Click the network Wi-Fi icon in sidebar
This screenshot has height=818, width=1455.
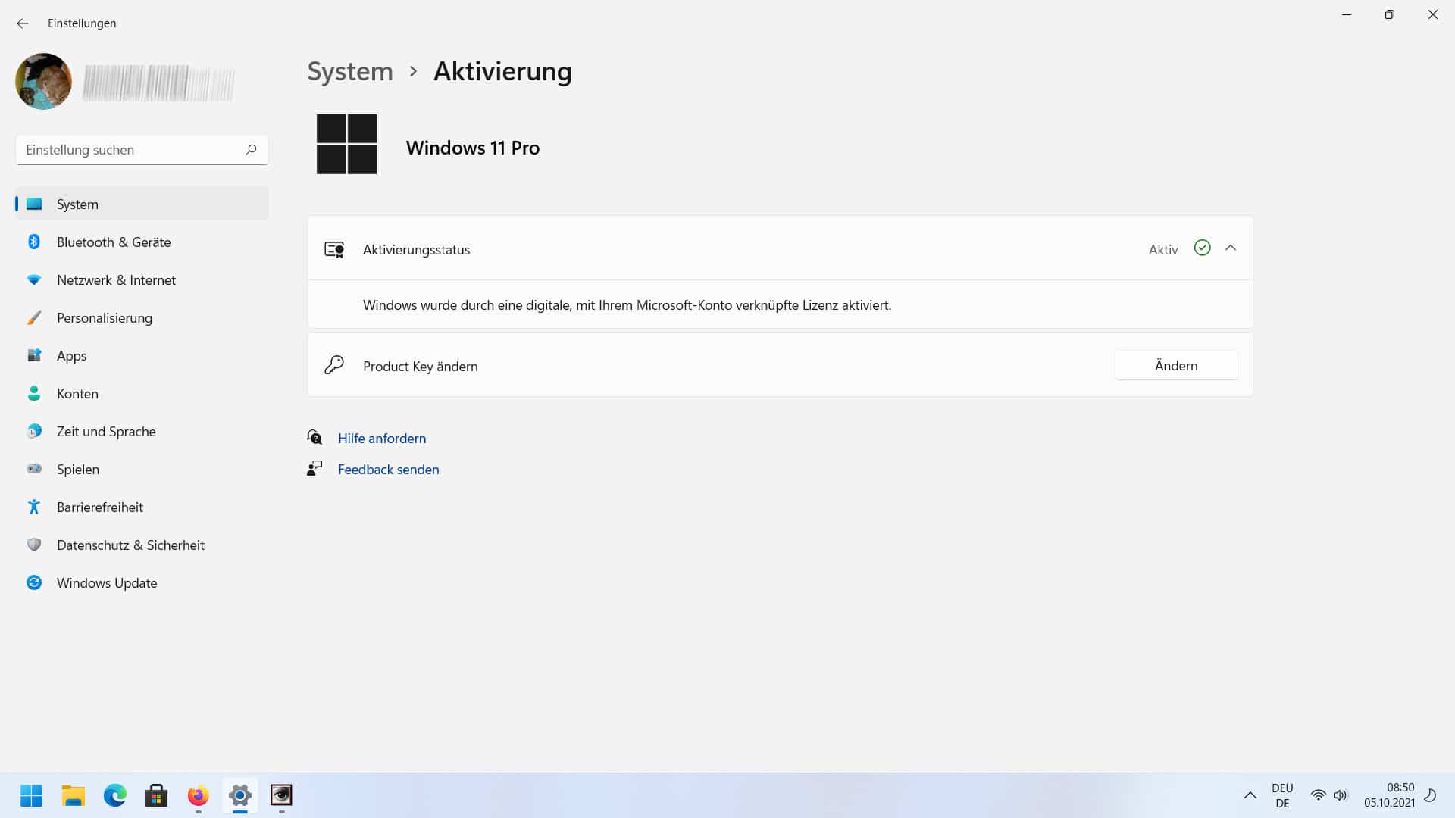34,279
